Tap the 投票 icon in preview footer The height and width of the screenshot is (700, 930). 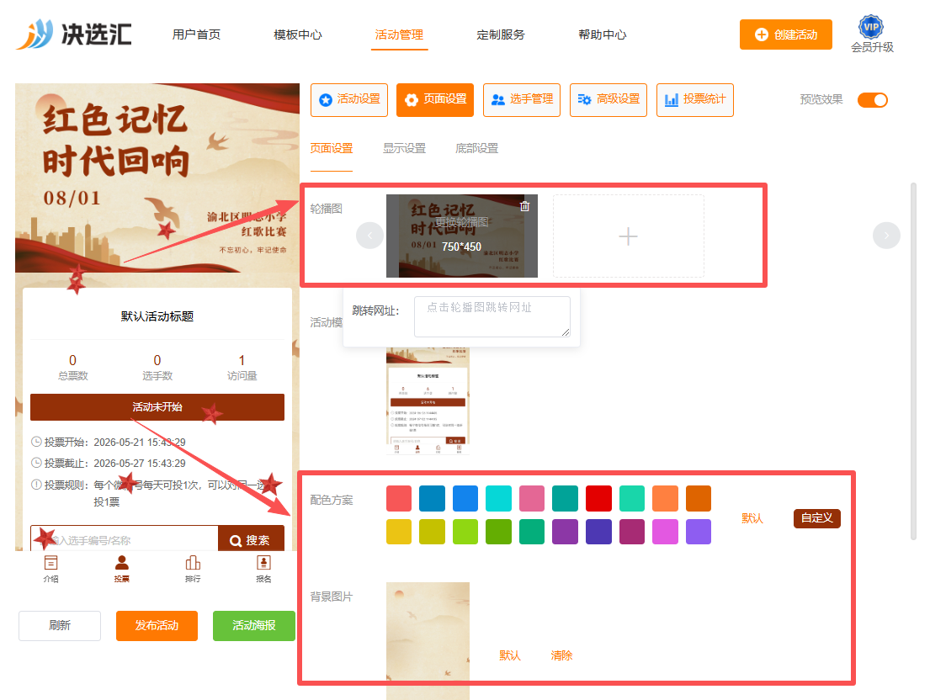121,569
